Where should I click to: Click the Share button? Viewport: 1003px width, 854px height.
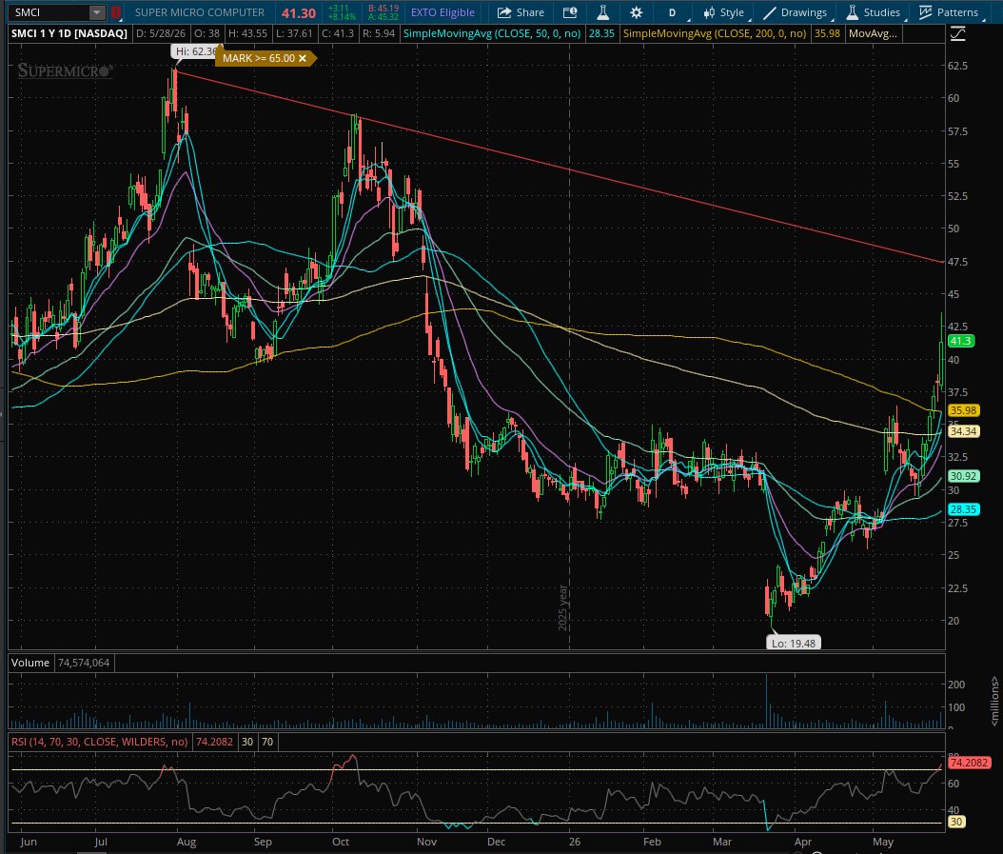click(x=521, y=12)
